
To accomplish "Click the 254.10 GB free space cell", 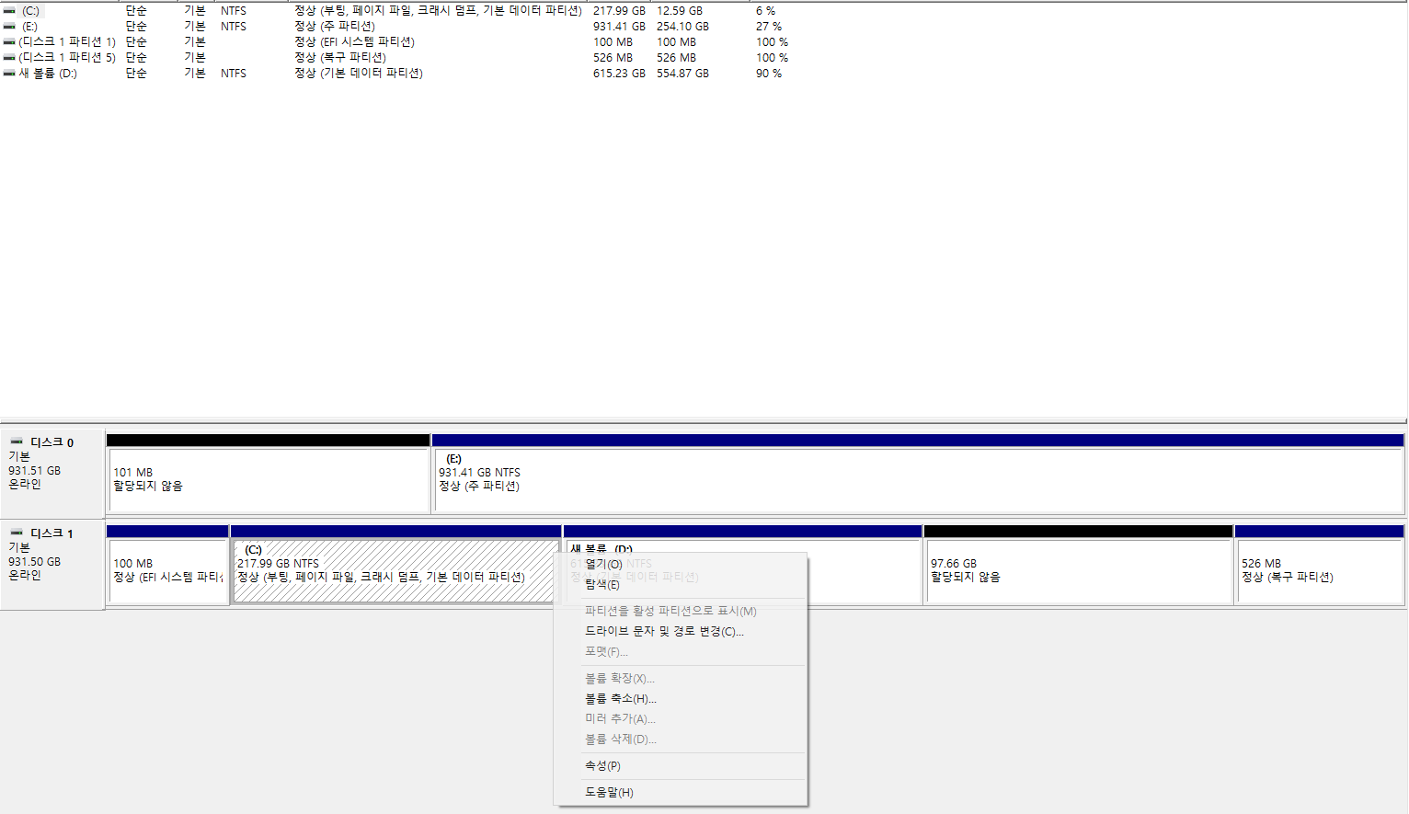I will click(682, 27).
